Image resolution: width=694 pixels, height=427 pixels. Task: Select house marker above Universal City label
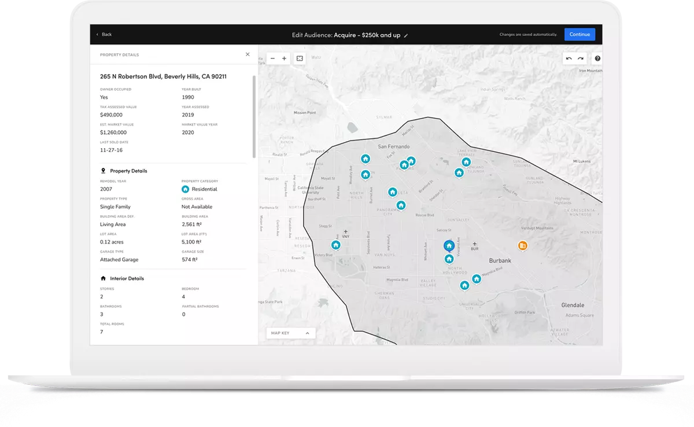[x=464, y=285]
